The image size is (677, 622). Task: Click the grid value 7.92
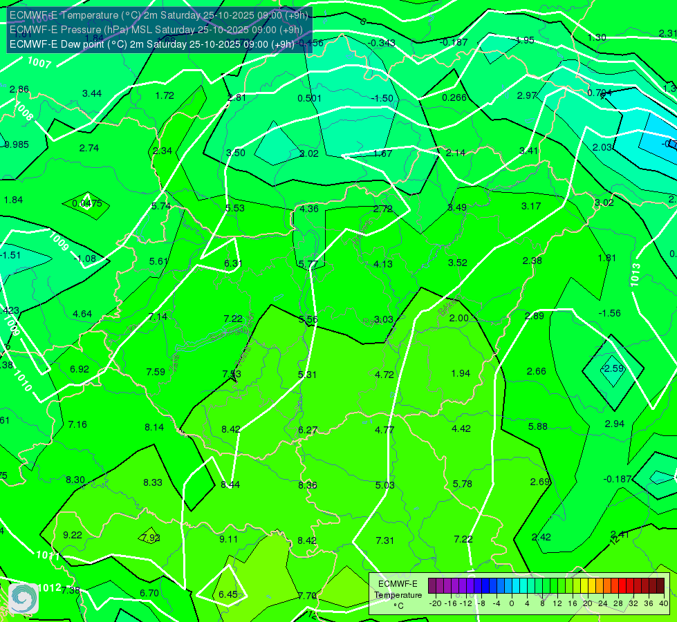(151, 538)
